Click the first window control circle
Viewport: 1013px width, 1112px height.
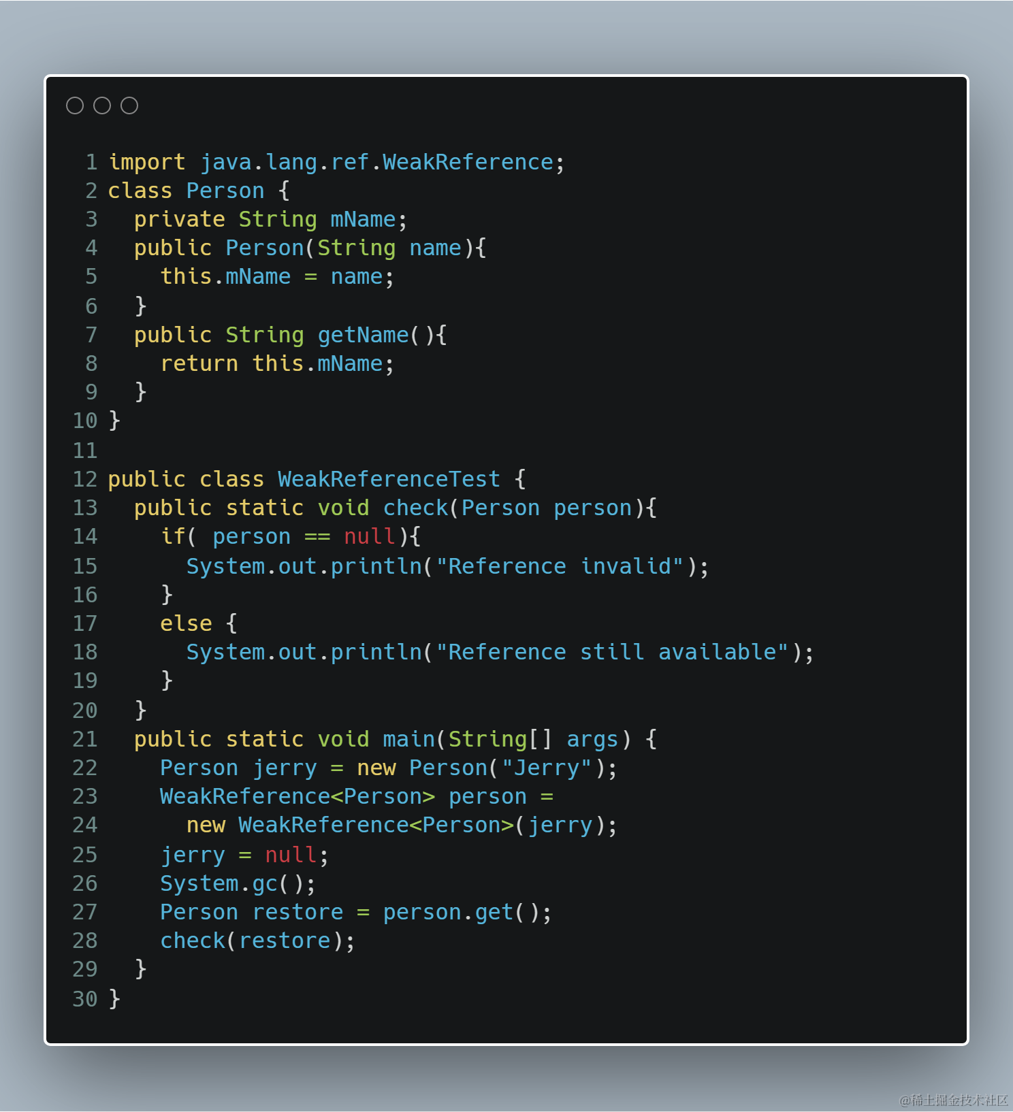coord(75,105)
